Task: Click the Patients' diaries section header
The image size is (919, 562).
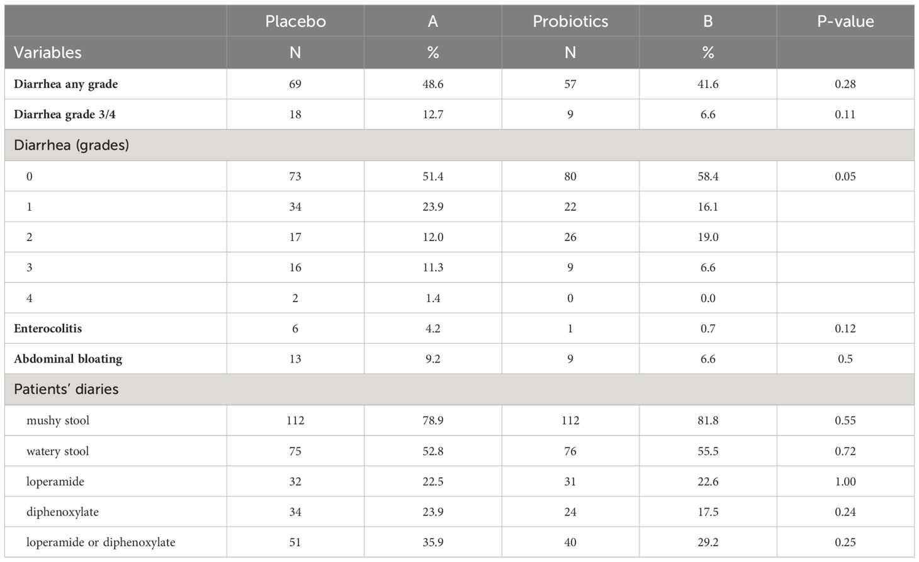Action: pyautogui.click(x=66, y=389)
